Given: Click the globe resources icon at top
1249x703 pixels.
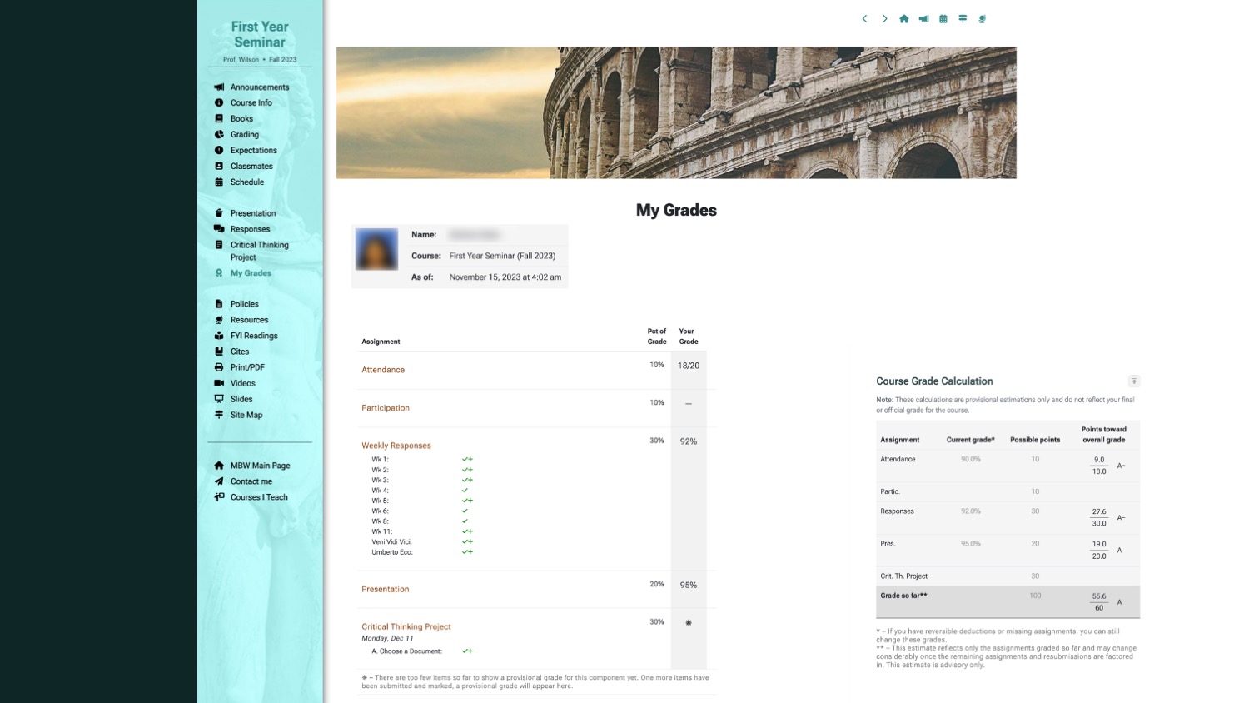Looking at the screenshot, I should tap(983, 19).
